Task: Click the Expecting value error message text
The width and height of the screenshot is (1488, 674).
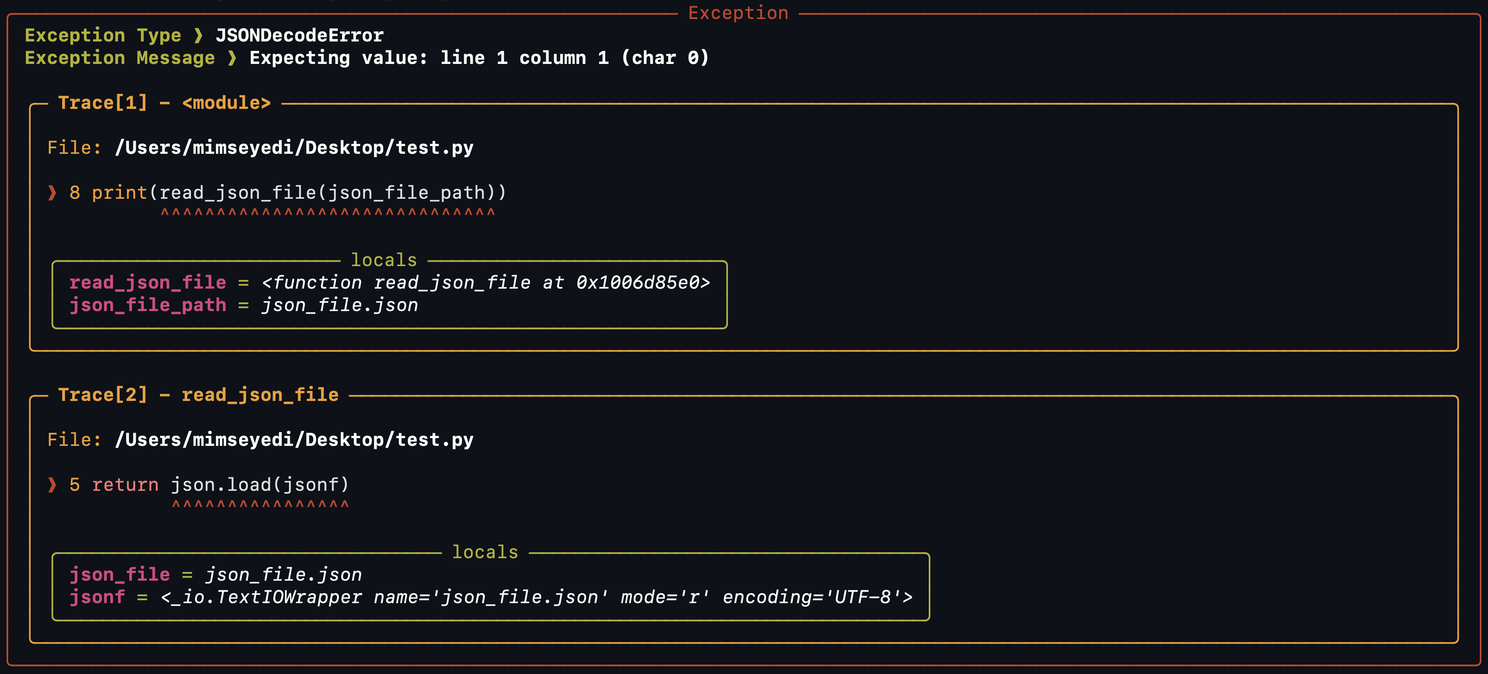Action: click(479, 58)
